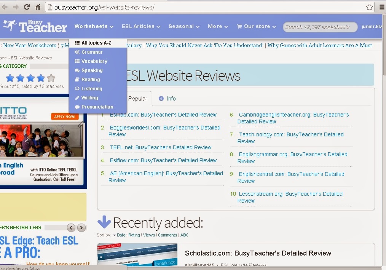
Task: Open TEFL.net Detailed Review link
Action: point(161,147)
